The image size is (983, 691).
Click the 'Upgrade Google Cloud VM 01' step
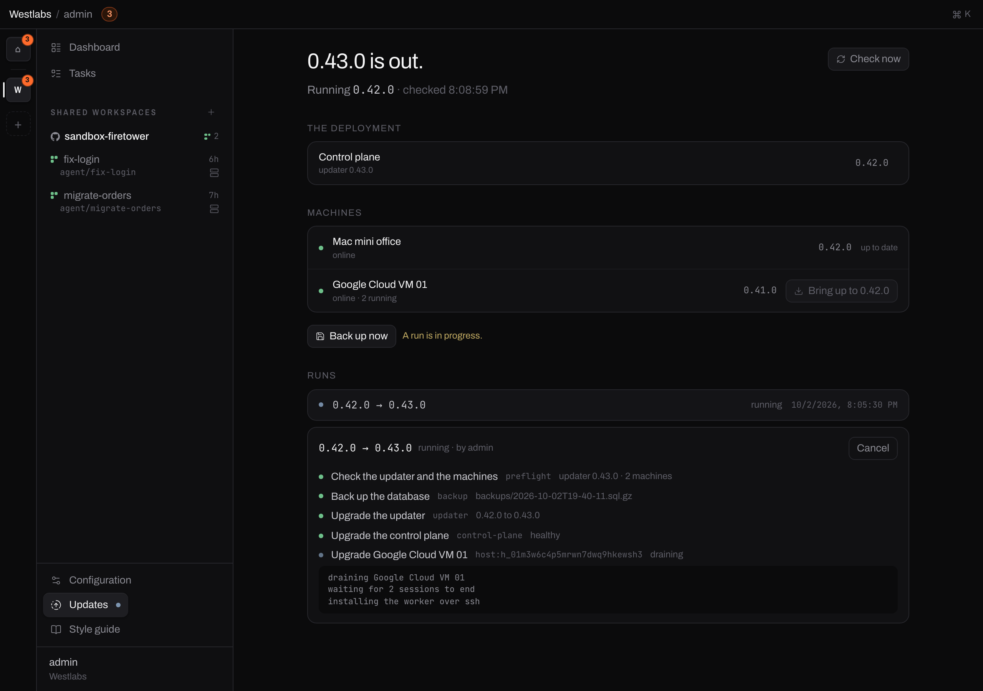(399, 554)
